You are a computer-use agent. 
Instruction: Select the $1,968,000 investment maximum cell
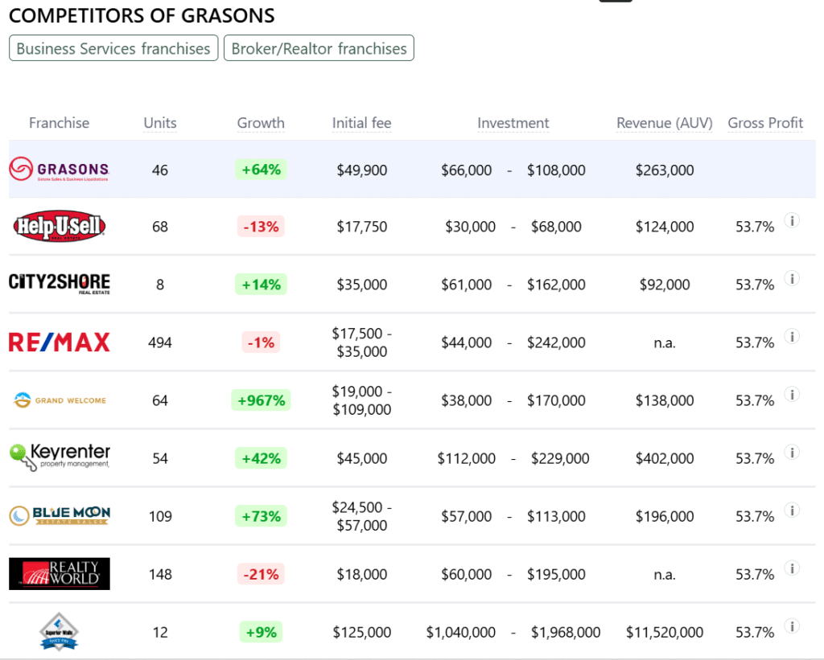click(566, 632)
